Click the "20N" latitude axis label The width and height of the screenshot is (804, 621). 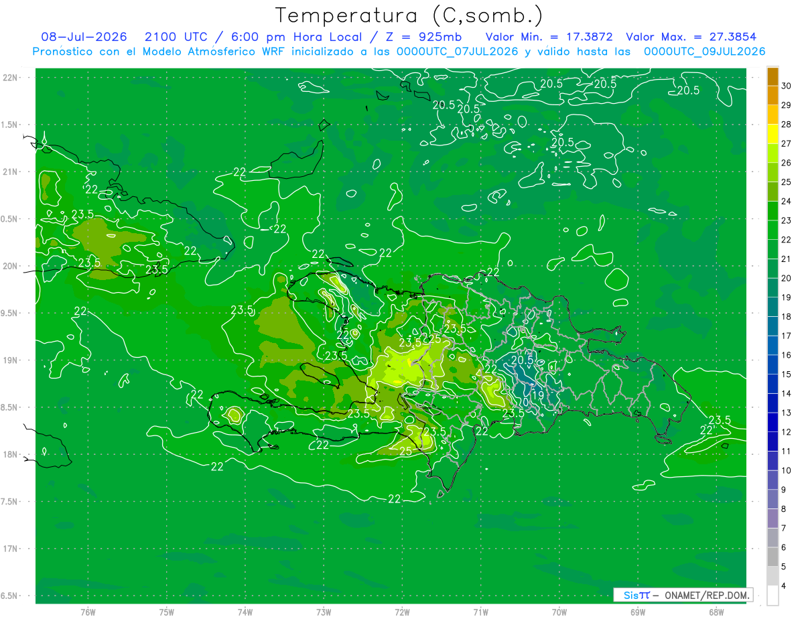point(10,266)
